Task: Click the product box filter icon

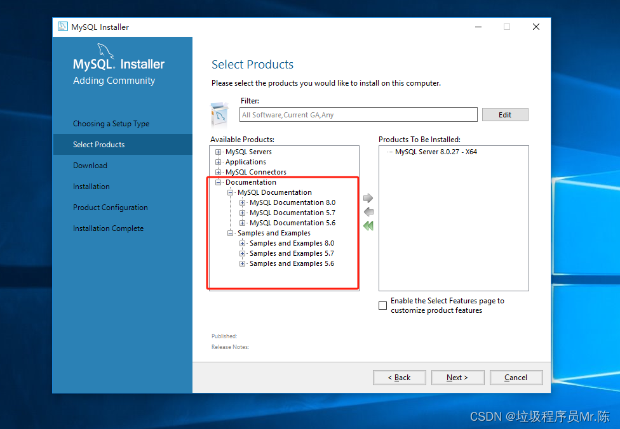Action: 219,115
